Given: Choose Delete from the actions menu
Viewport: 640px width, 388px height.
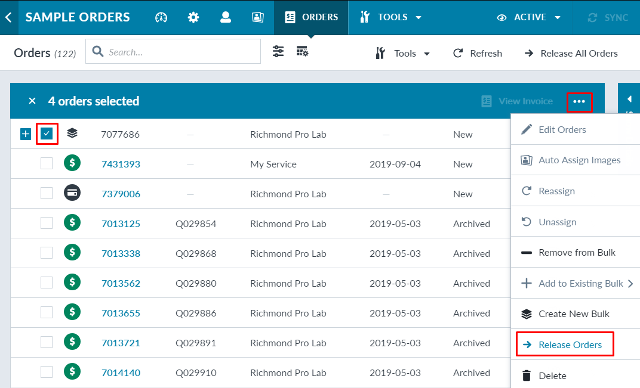Looking at the screenshot, I should click(576, 375).
